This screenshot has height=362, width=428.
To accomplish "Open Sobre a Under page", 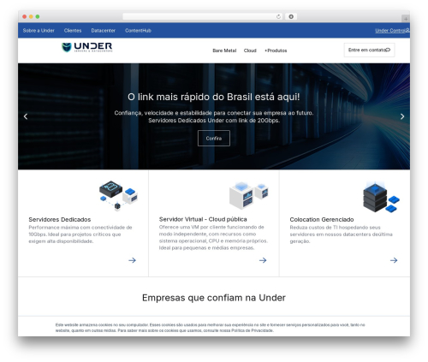I will (x=39, y=31).
